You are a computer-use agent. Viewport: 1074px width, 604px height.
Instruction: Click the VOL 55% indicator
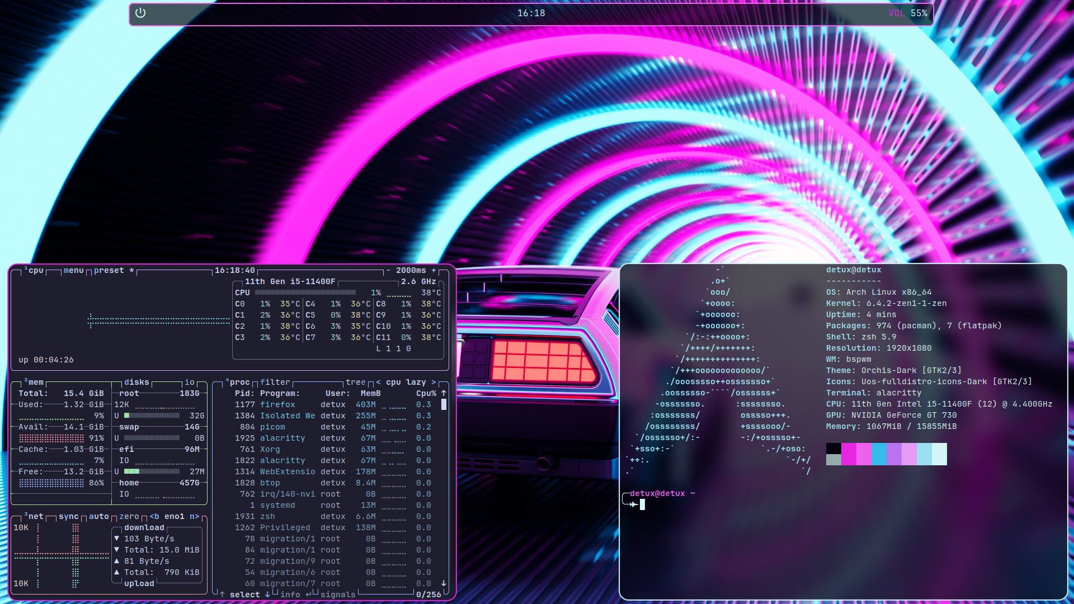click(907, 13)
